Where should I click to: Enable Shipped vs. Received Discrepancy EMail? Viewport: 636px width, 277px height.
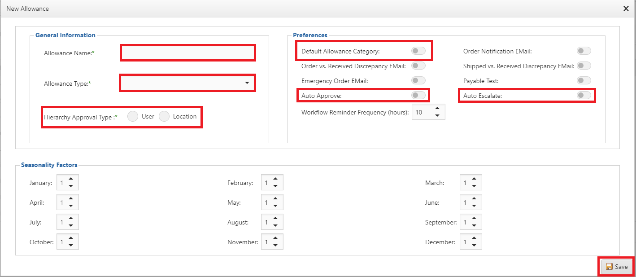[x=584, y=66]
